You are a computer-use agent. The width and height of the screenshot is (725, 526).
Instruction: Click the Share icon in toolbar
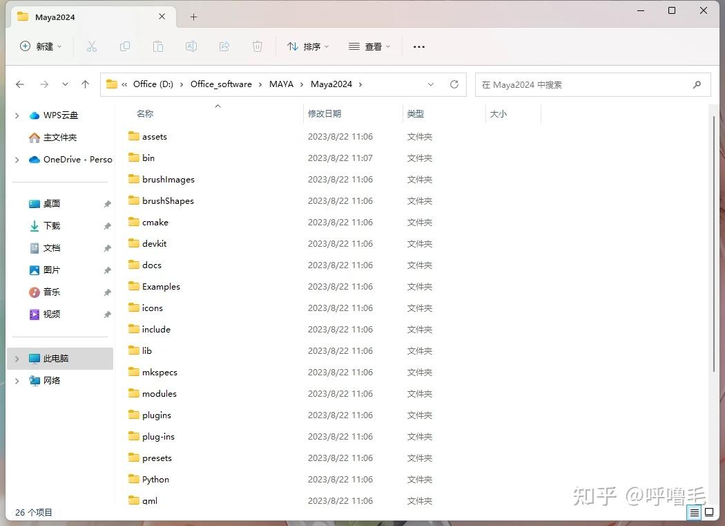pos(224,46)
